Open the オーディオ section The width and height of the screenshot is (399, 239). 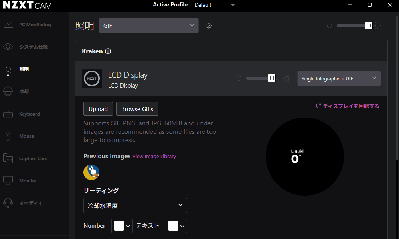[31, 203]
